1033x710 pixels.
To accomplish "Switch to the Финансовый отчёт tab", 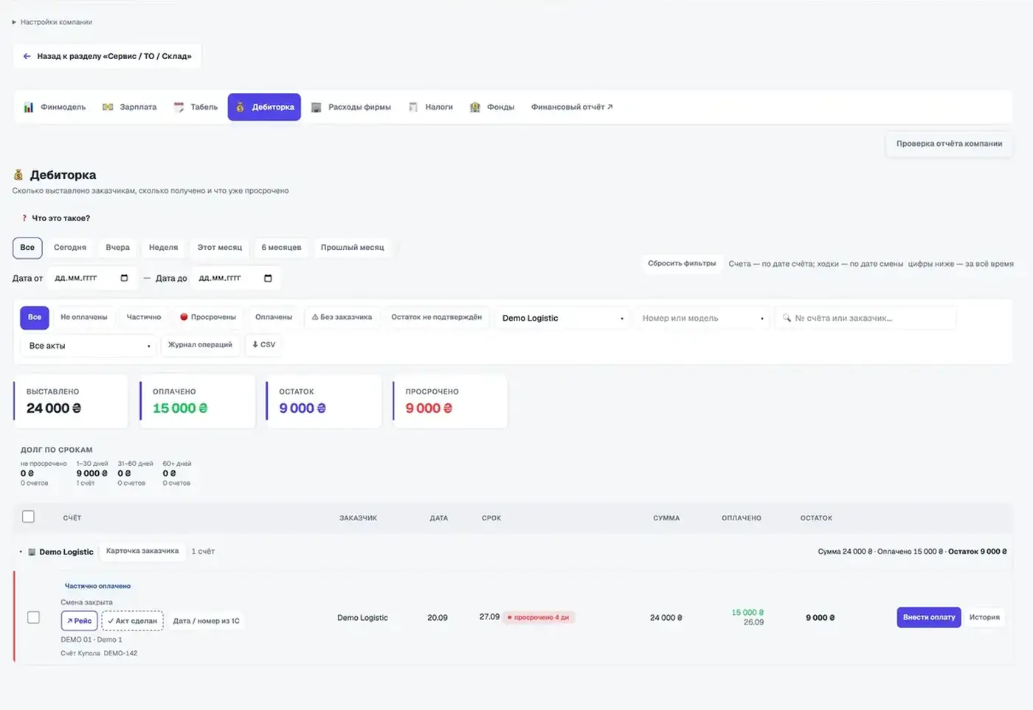I will (572, 107).
